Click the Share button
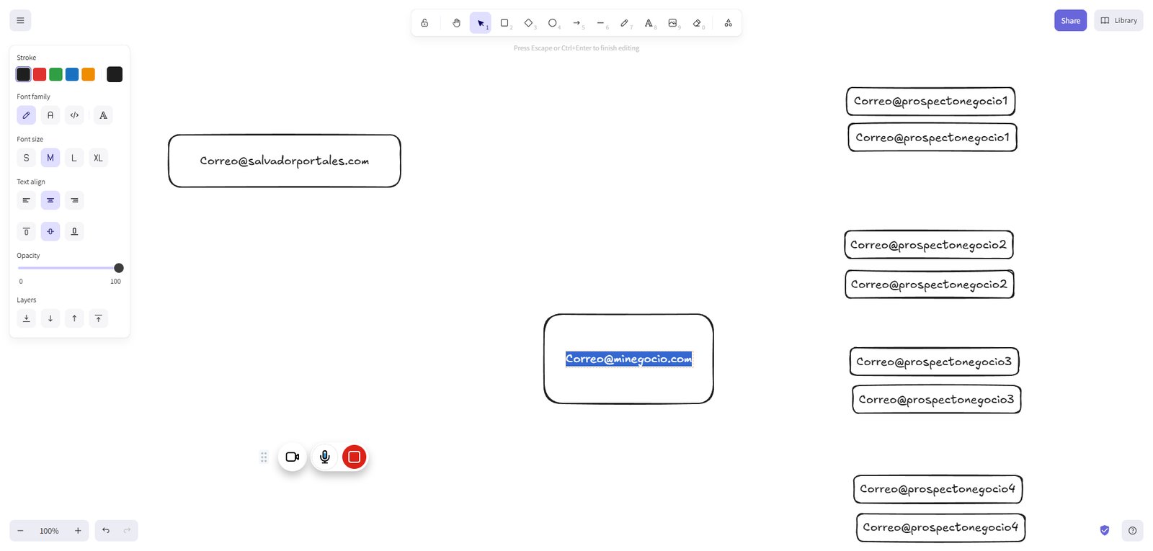The height and width of the screenshot is (551, 1153). point(1070,20)
